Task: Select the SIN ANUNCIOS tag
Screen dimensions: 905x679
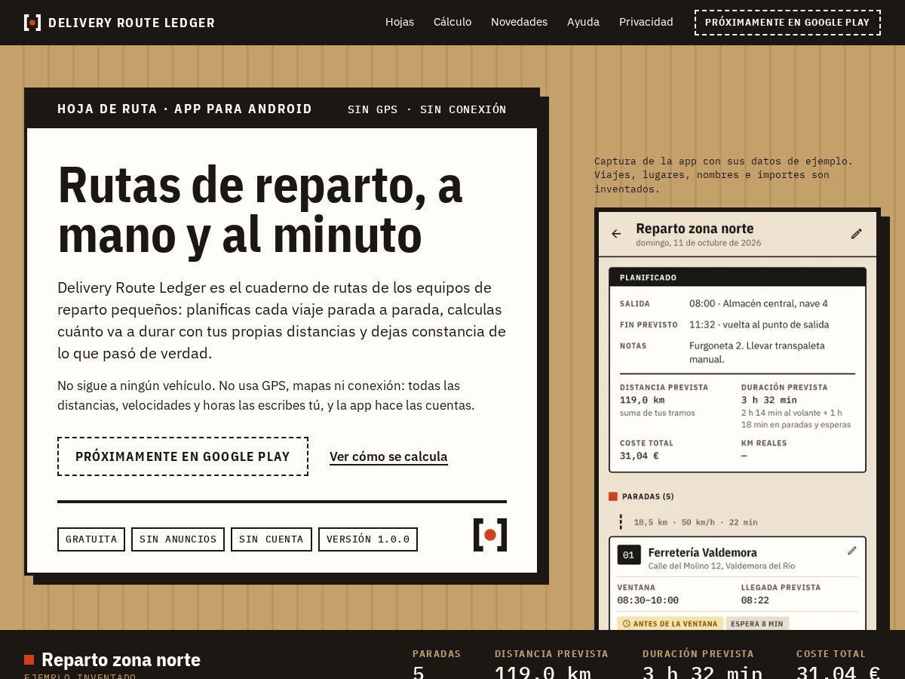Action: click(178, 539)
